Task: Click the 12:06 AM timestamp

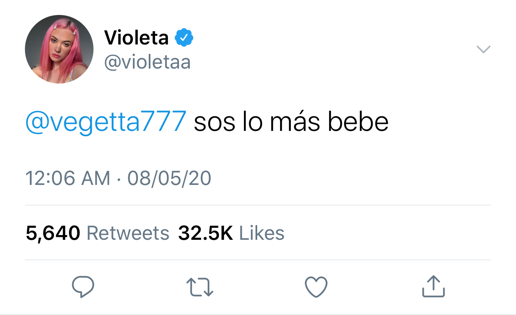Action: [68, 178]
